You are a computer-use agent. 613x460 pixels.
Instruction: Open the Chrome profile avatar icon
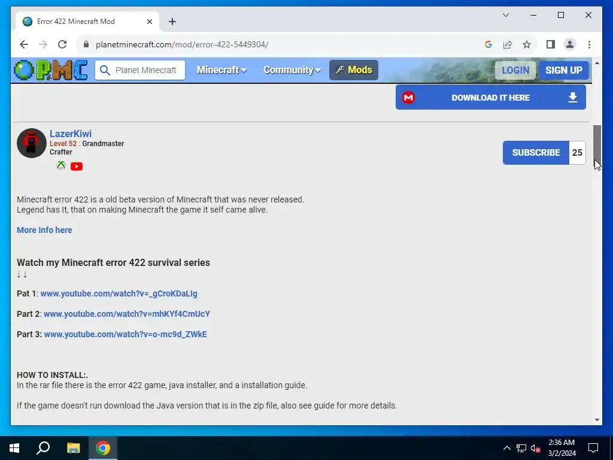coord(570,44)
